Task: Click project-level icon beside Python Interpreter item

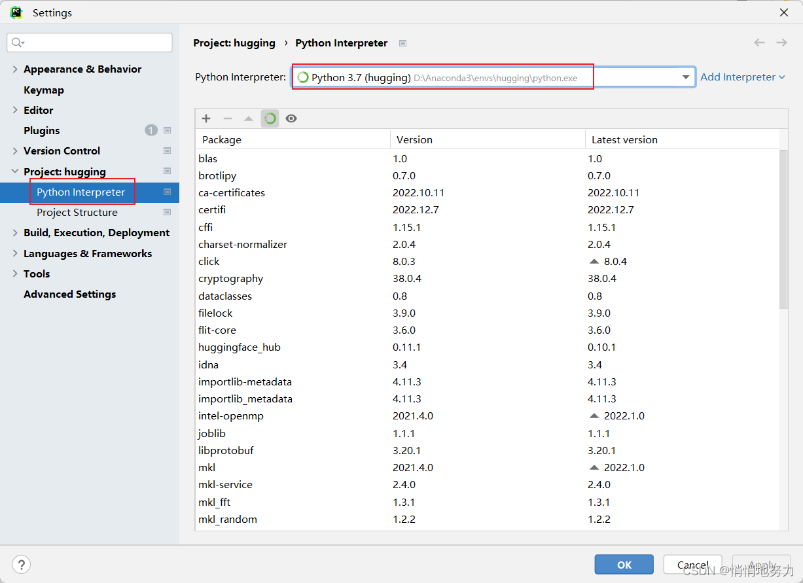Action: click(x=167, y=192)
